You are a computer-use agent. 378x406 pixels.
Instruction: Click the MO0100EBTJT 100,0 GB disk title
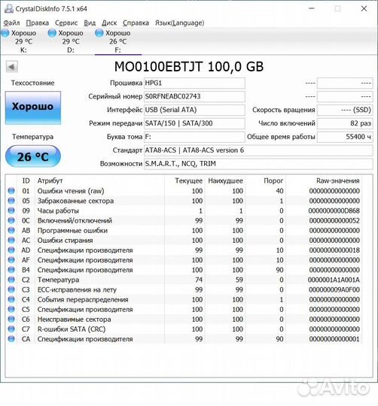pyautogui.click(x=189, y=67)
